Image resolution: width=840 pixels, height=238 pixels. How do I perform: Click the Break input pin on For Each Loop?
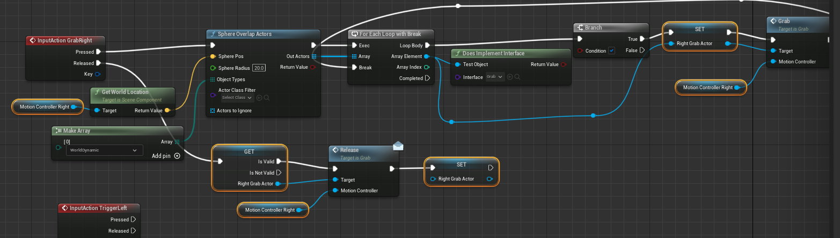click(354, 67)
